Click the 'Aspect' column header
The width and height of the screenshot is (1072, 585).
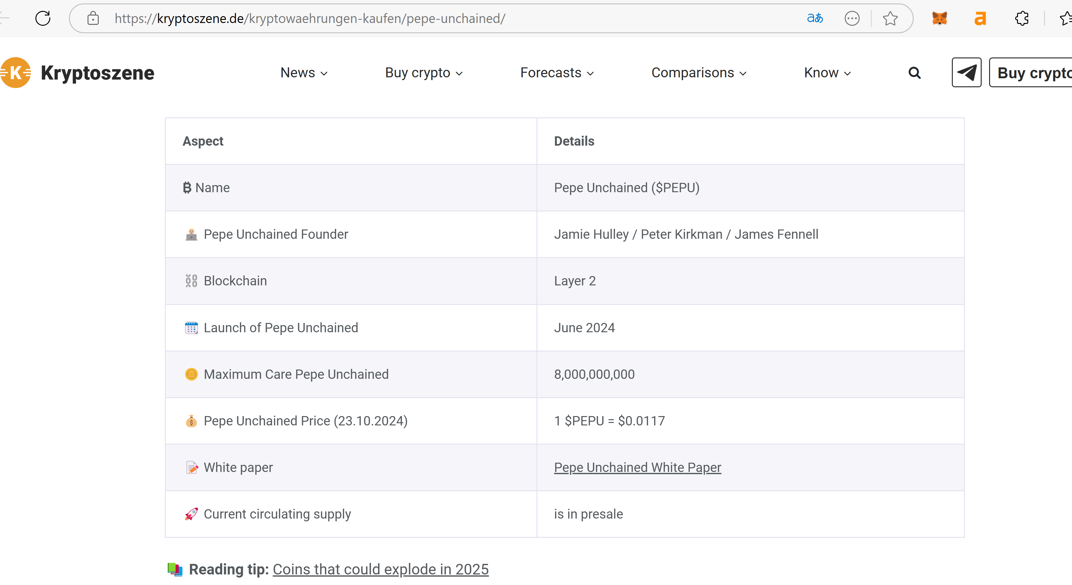[x=203, y=141]
